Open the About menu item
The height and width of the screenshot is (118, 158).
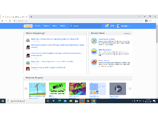point(63,26)
